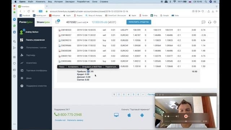Open the Разработчик menu
The image size is (231, 130).
83,1
